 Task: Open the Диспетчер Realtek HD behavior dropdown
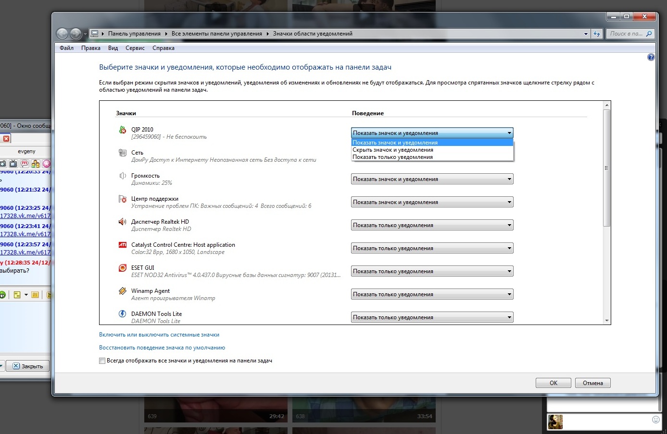pyautogui.click(x=432, y=225)
